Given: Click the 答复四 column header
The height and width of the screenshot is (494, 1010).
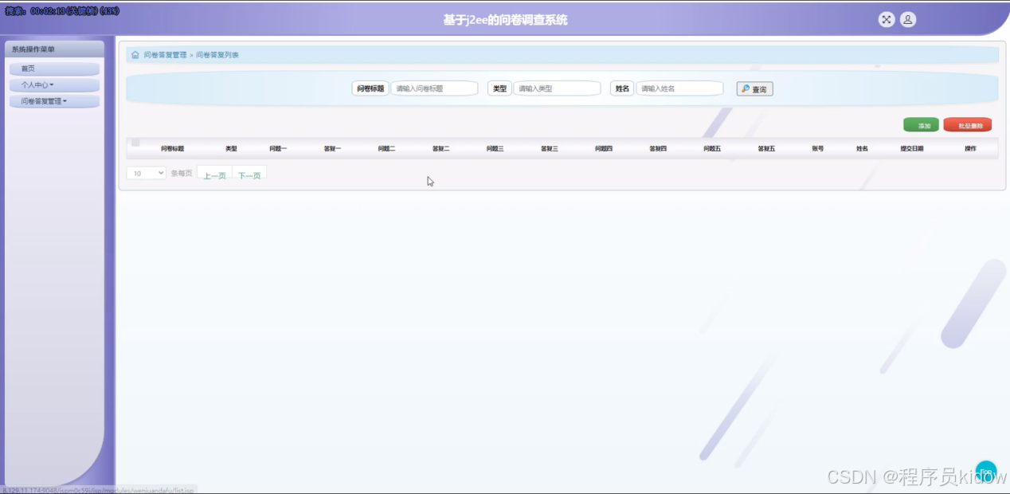Looking at the screenshot, I should [658, 149].
